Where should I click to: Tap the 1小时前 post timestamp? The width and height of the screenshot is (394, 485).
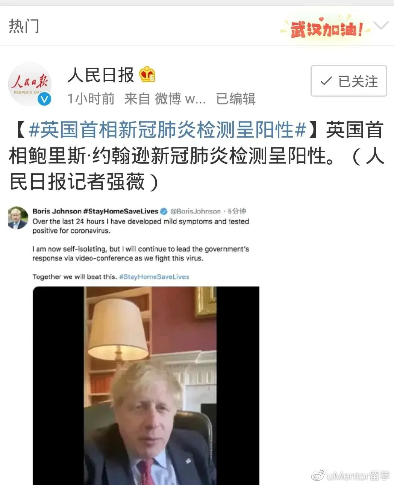point(91,99)
